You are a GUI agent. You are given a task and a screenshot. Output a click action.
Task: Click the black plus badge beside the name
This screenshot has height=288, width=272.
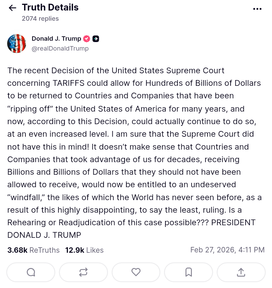[x=96, y=39]
